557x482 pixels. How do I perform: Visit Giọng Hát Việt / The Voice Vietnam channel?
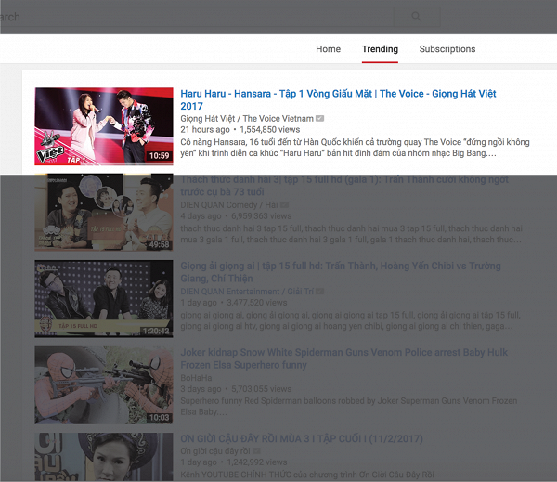pos(246,119)
